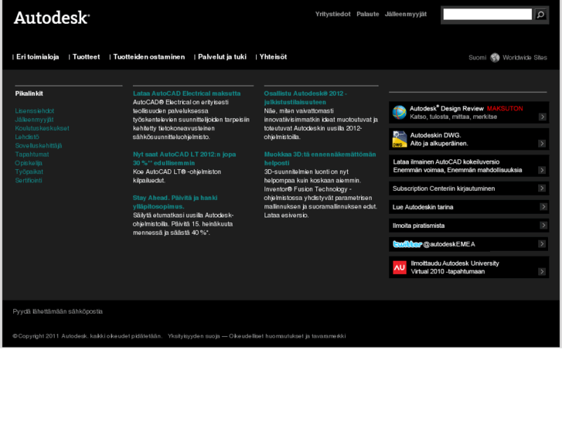562x421 pixels.
Task: Open Osallistu Autodesk 2012 julkistustilaisuuteen headline
Action: click(x=305, y=98)
